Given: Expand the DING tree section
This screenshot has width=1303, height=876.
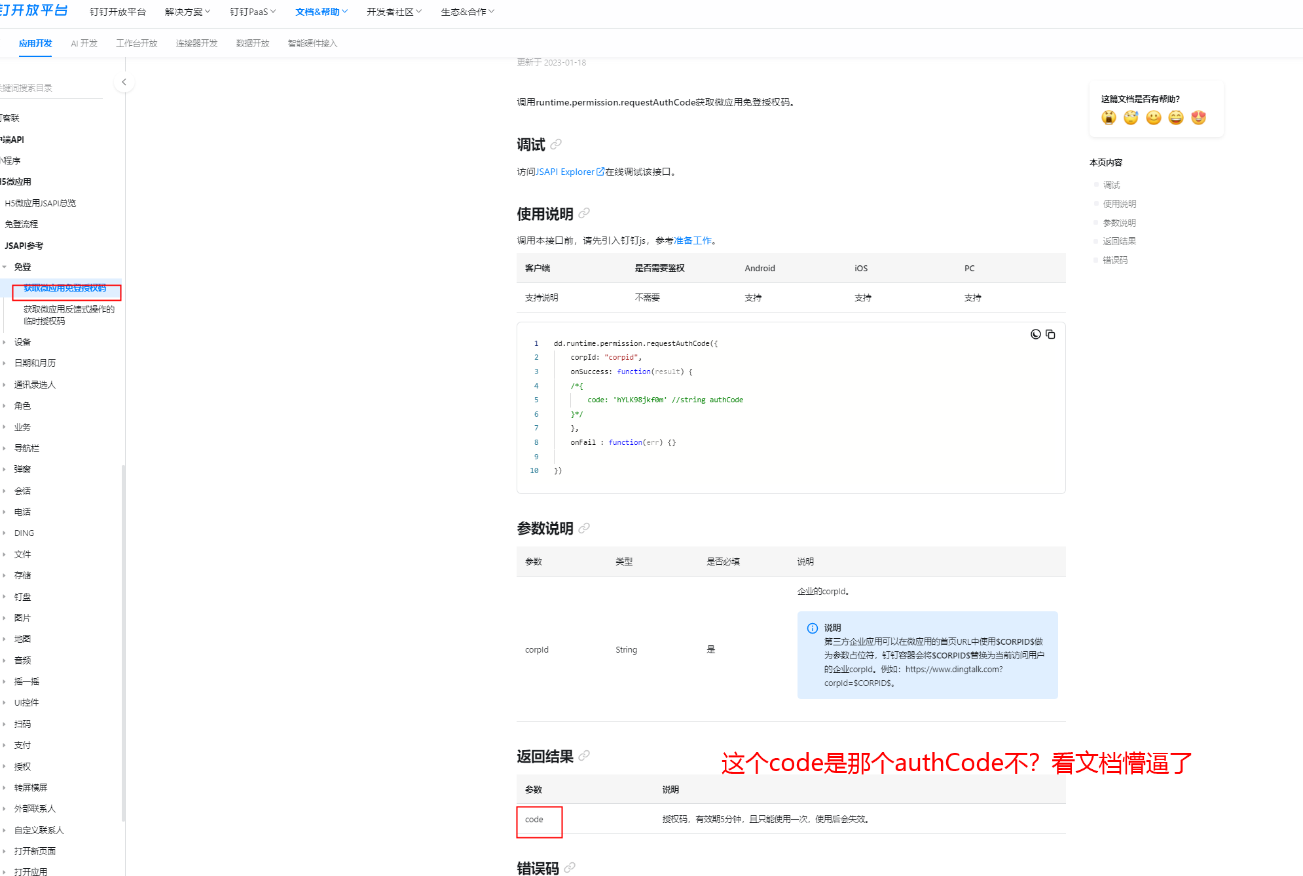Looking at the screenshot, I should 5,533.
